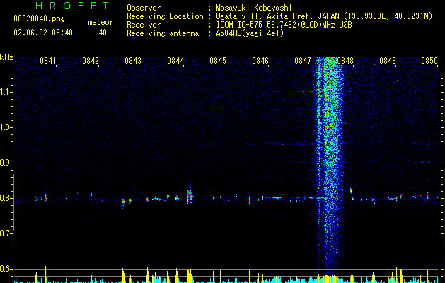The width and height of the screenshot is (445, 283).
Task: Click the HROFFT title text
Action: pos(73,6)
